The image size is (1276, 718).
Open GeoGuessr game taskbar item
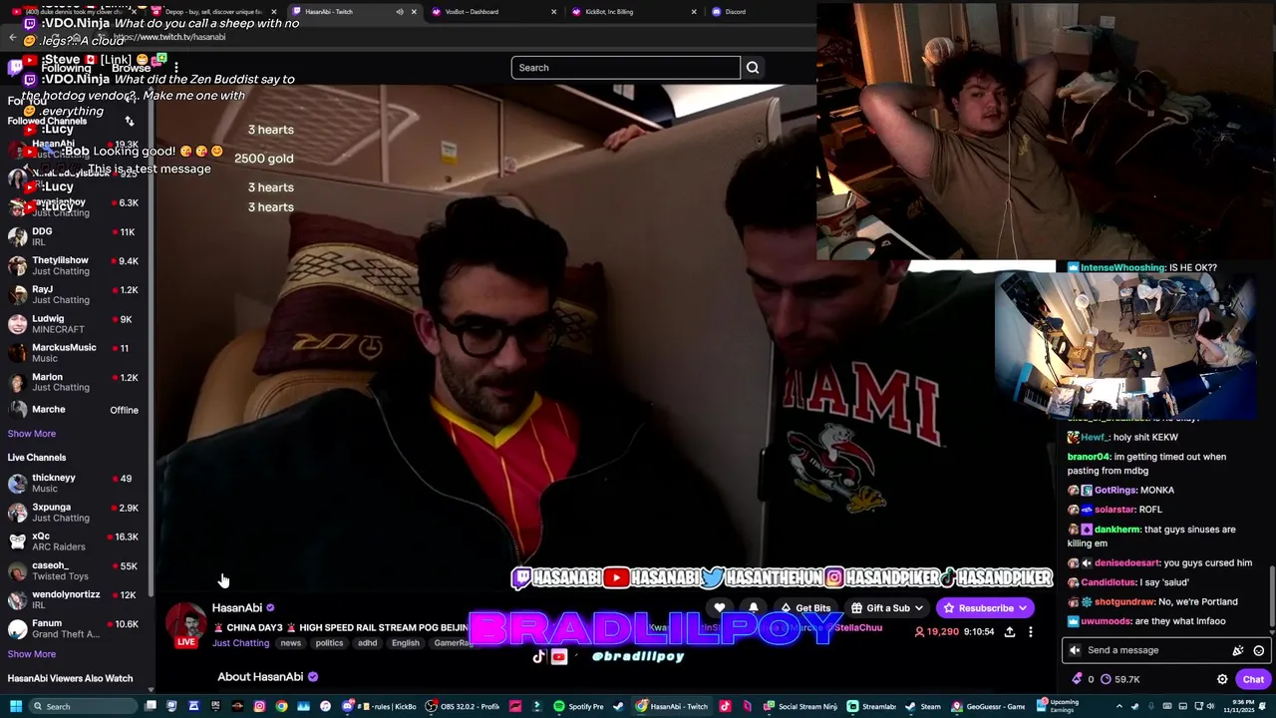(989, 706)
